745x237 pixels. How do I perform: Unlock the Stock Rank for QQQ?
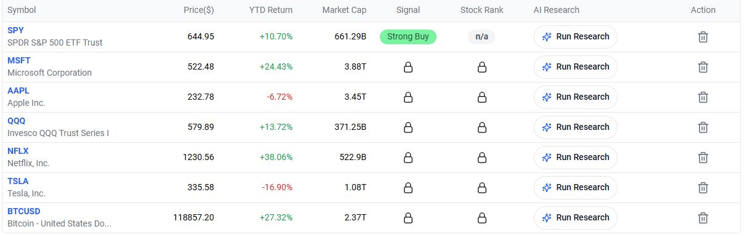pyautogui.click(x=482, y=127)
